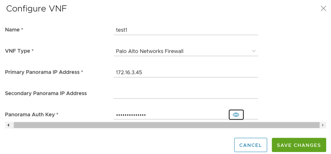Select the empty Secondary Panorama IP field

(x=186, y=93)
